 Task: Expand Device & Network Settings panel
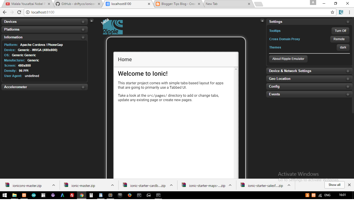coord(309,71)
